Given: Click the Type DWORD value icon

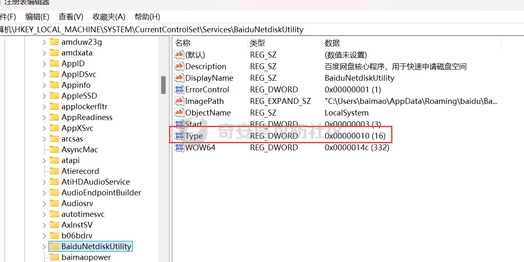Looking at the screenshot, I should (179, 136).
